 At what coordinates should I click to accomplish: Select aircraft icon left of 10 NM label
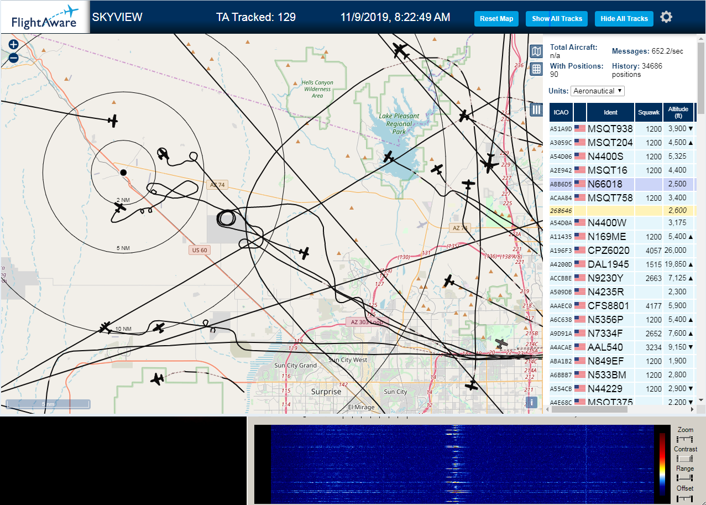coord(105,327)
